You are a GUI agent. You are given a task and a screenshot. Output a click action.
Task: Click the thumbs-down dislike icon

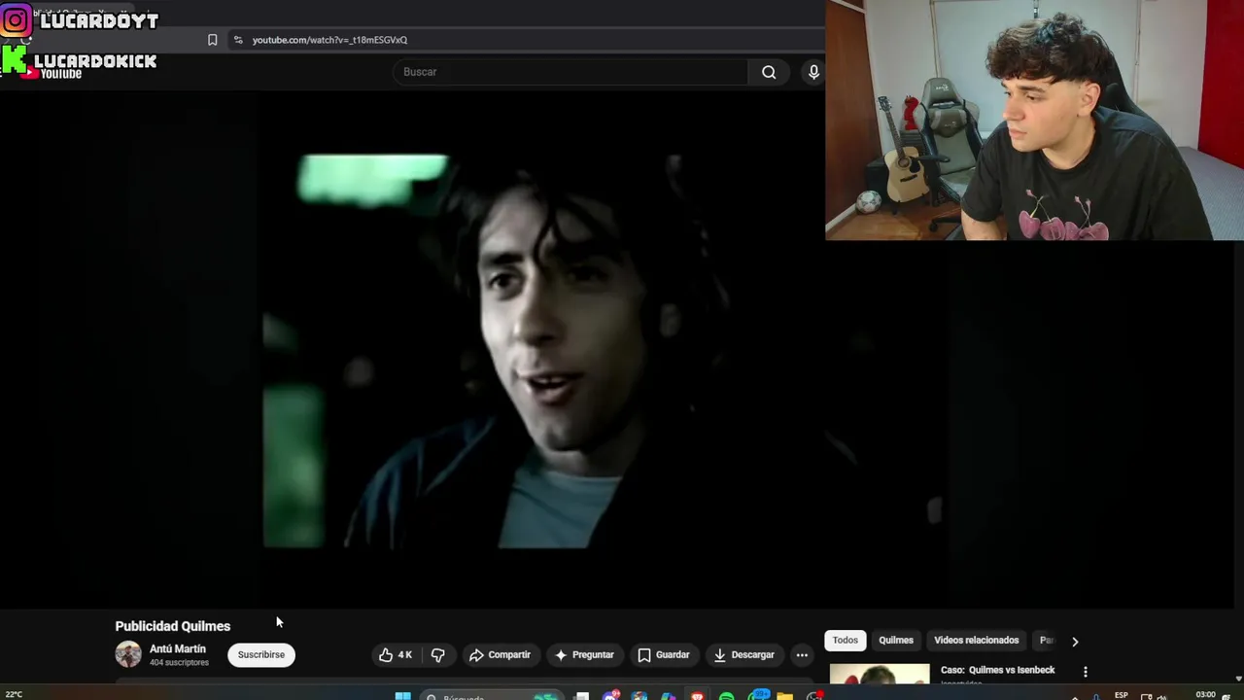[x=438, y=655]
